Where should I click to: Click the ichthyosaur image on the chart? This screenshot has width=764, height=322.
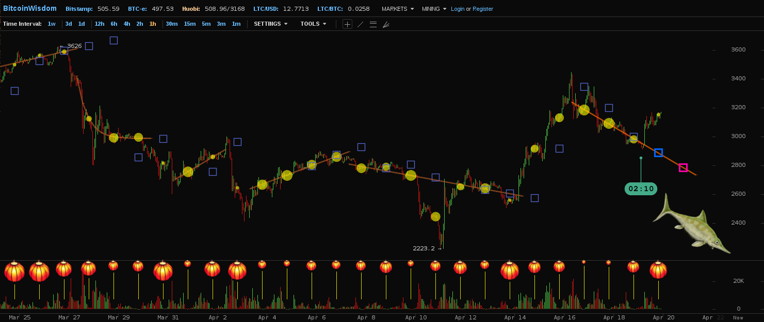[691, 225]
